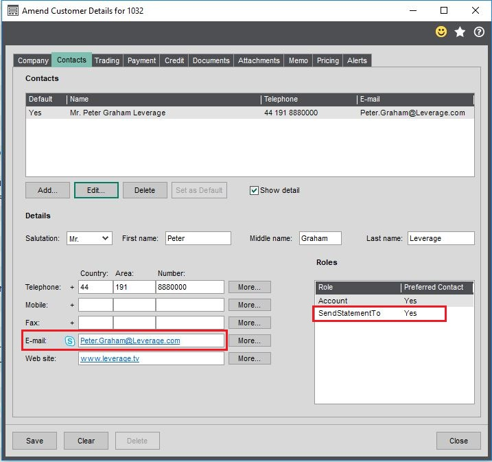Click the First name input field
The width and height of the screenshot is (492, 462).
pos(198,238)
